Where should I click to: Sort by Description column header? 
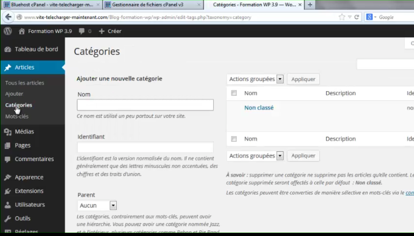(341, 93)
